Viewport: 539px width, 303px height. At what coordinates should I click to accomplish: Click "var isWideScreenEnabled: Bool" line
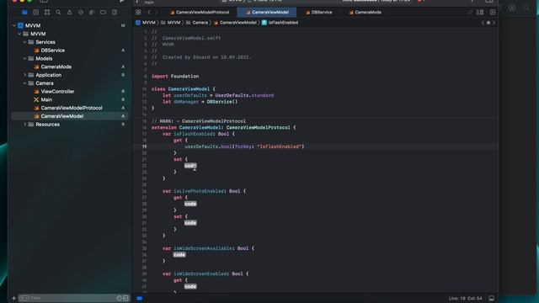tap(205, 274)
